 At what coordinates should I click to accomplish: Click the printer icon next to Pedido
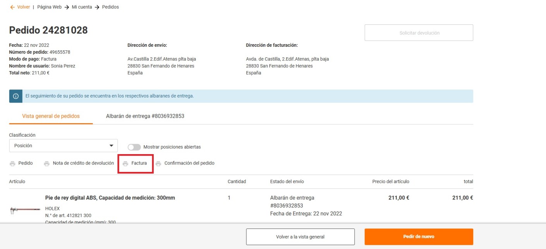coord(13,163)
